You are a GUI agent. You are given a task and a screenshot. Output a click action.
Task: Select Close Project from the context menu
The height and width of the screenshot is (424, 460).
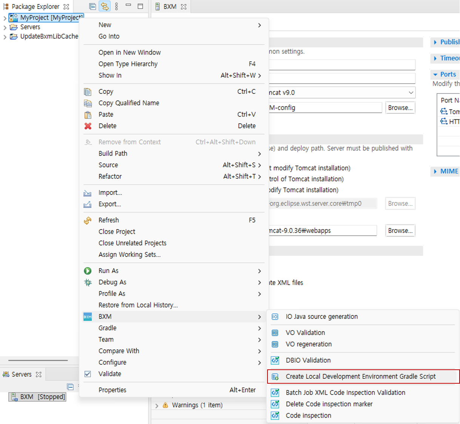[x=117, y=231]
